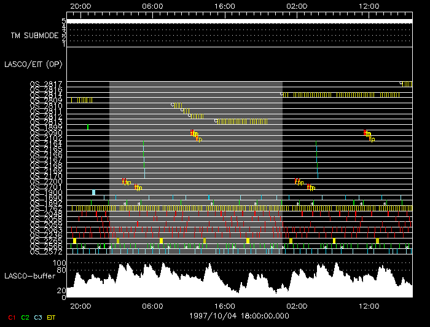430x327 pixels.
Task: Click the 06:00 mark on the top time axis
Action: tap(152, 5)
